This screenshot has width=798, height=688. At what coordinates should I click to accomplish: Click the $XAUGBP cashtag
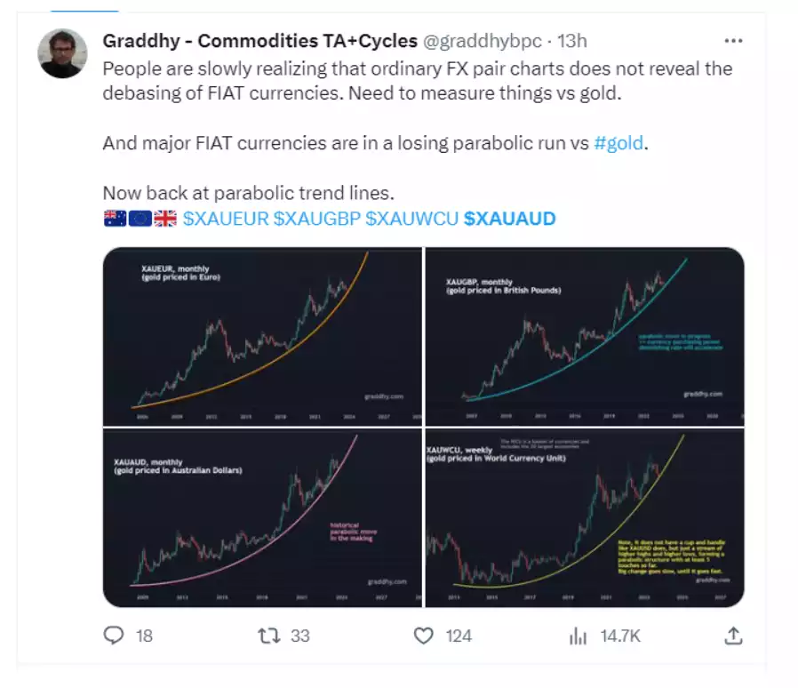tap(316, 218)
